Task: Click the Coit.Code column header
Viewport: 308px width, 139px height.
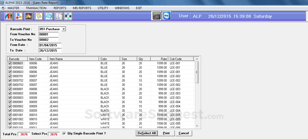Action: click(x=181, y=59)
